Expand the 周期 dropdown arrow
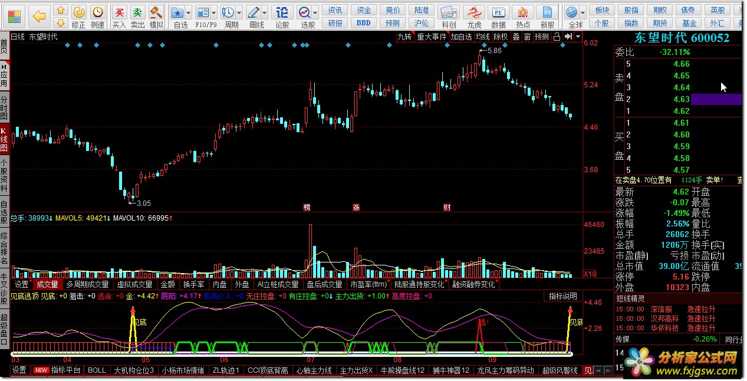747x381 pixels. pyautogui.click(x=239, y=12)
